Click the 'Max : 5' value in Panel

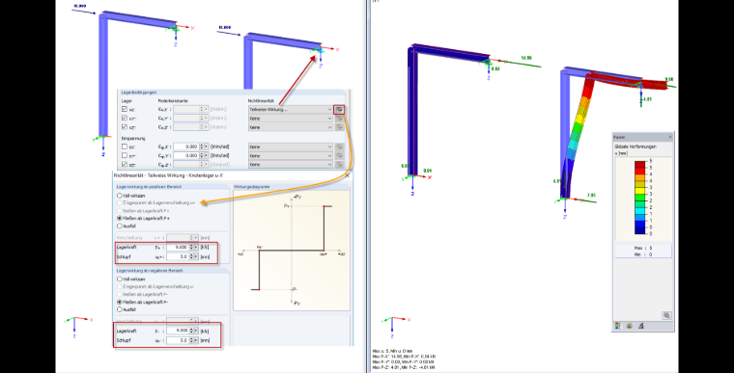pos(642,249)
